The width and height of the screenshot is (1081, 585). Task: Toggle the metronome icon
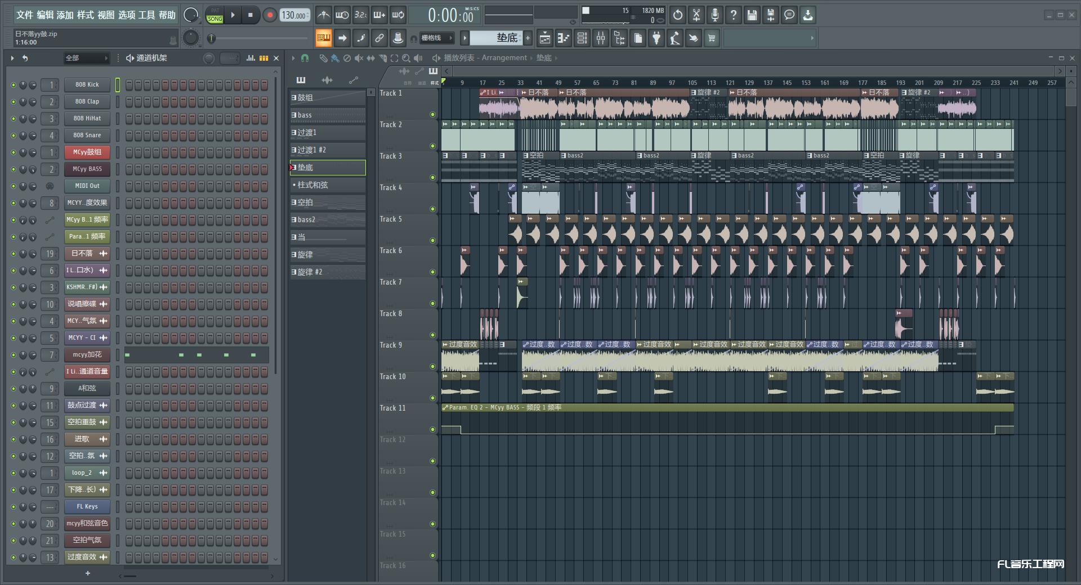coord(323,15)
